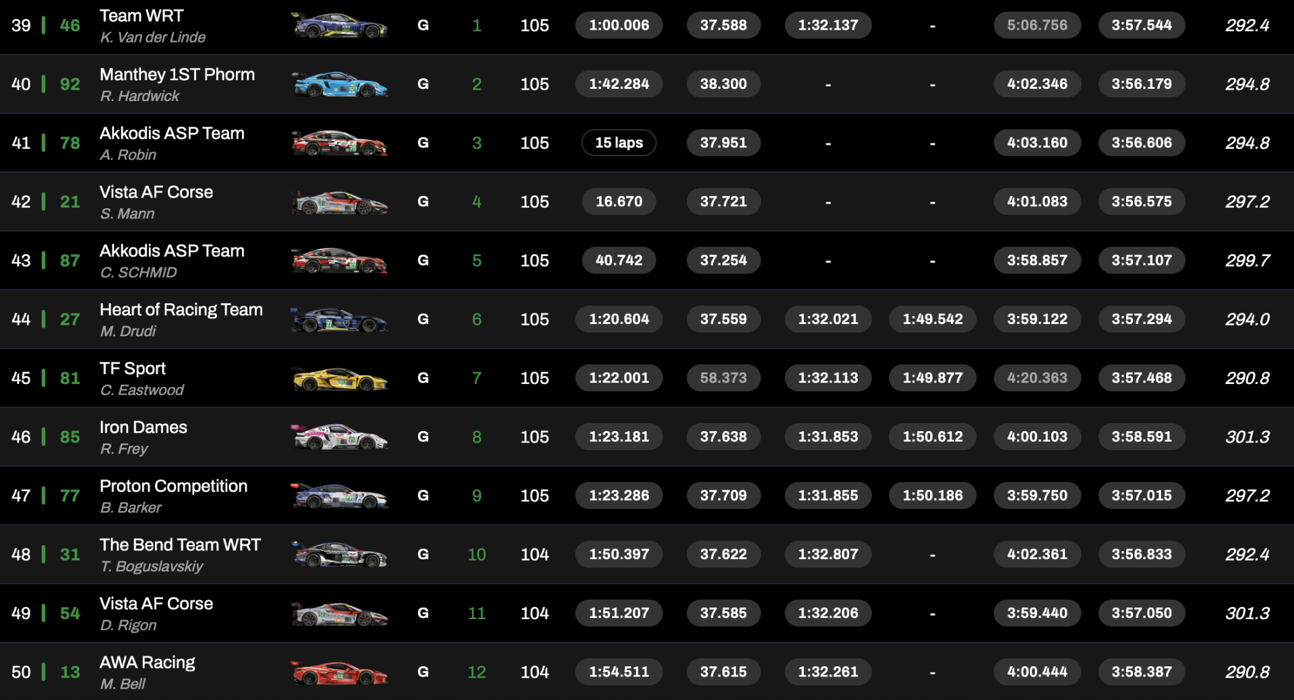The height and width of the screenshot is (700, 1294).
Task: Click the Proton Competition car image
Action: coord(339,496)
